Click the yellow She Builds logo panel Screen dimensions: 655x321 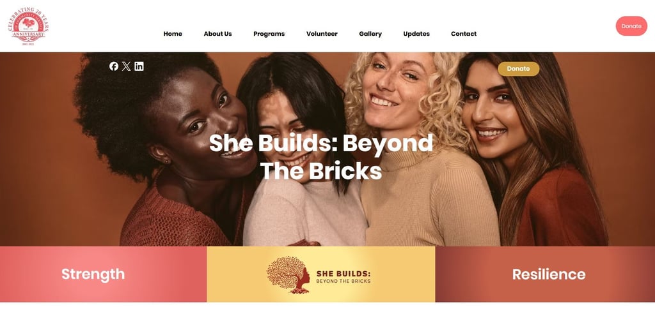pos(321,274)
